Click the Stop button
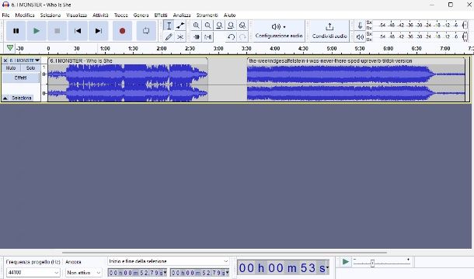Screen dimensions: 474x279 click(x=58, y=31)
